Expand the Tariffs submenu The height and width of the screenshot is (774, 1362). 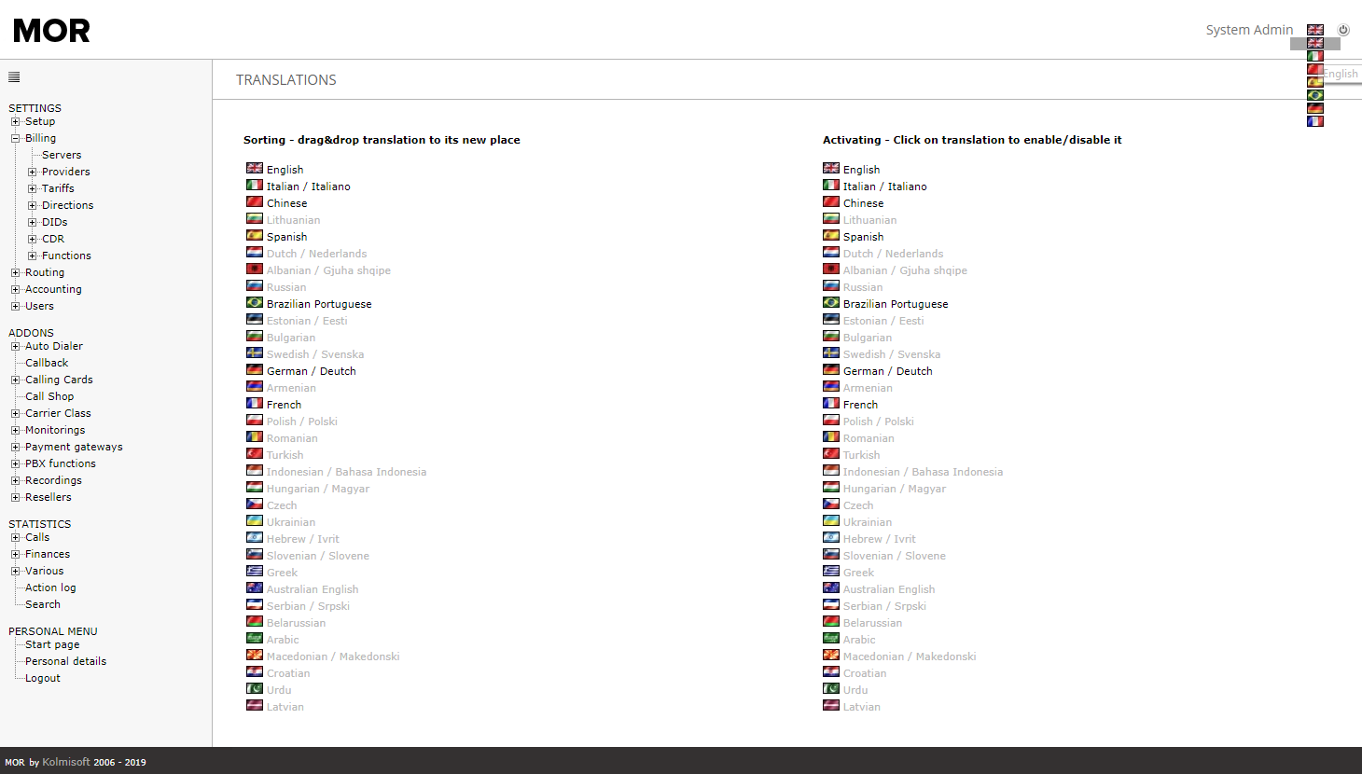click(x=32, y=188)
